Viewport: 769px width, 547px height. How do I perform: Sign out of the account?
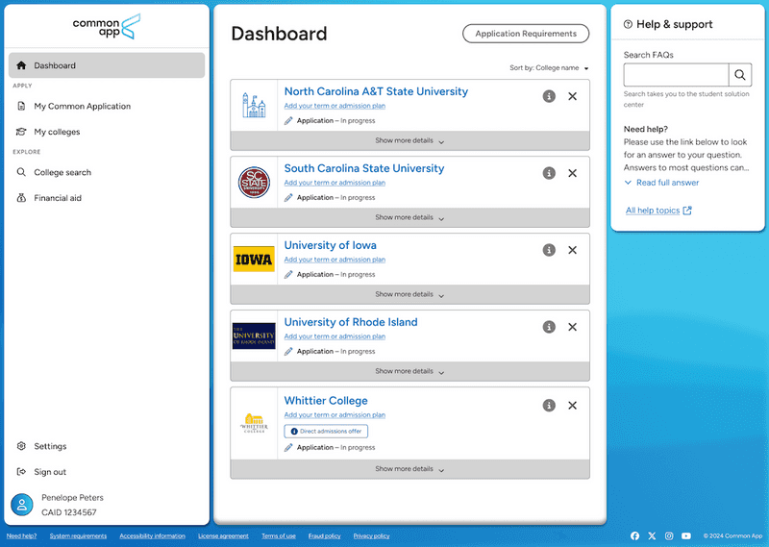50,471
